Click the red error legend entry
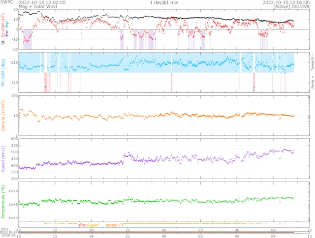The width and height of the screenshot is (315, 238). 82,225
